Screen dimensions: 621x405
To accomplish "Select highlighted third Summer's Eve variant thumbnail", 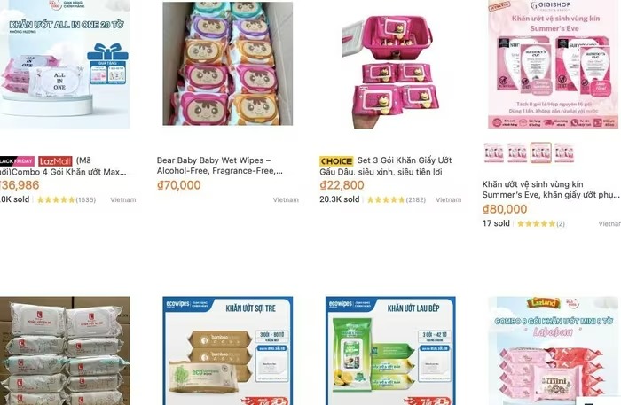I will (541, 152).
